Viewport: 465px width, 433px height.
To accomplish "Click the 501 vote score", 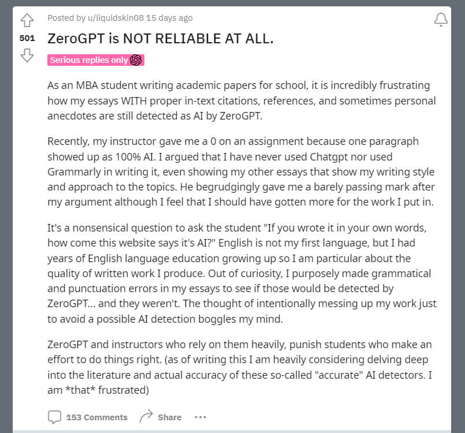I will tap(27, 38).
